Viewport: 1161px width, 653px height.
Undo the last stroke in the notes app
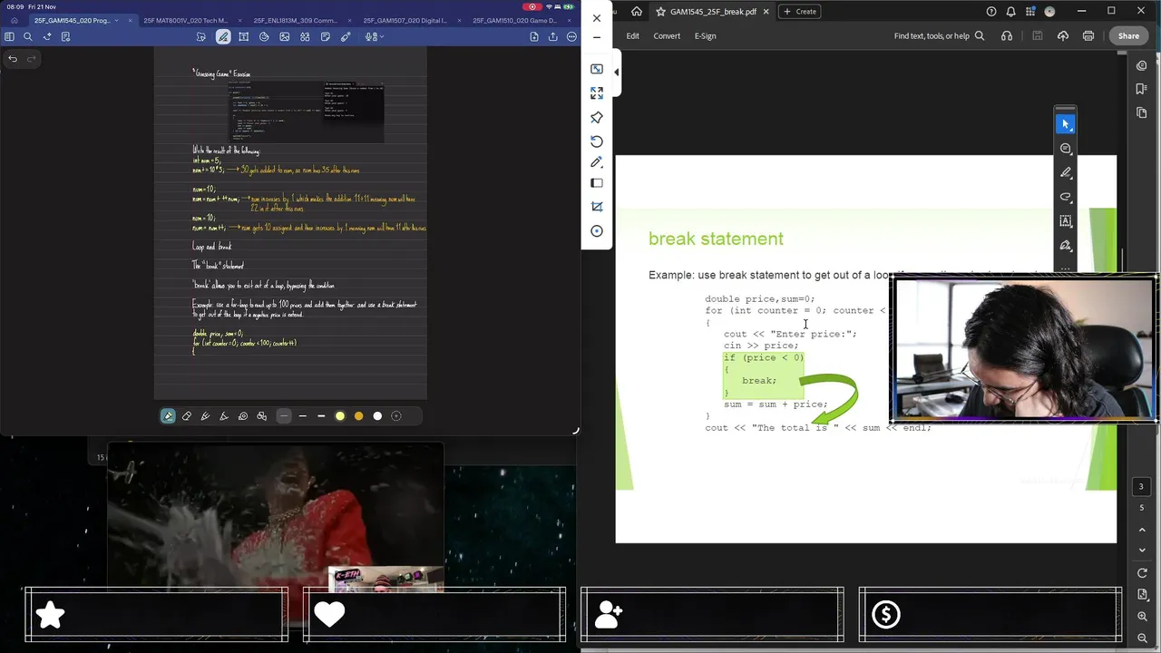coord(13,59)
